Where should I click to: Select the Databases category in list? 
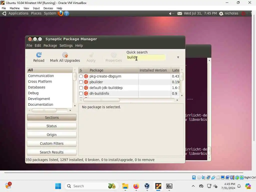click(50, 87)
